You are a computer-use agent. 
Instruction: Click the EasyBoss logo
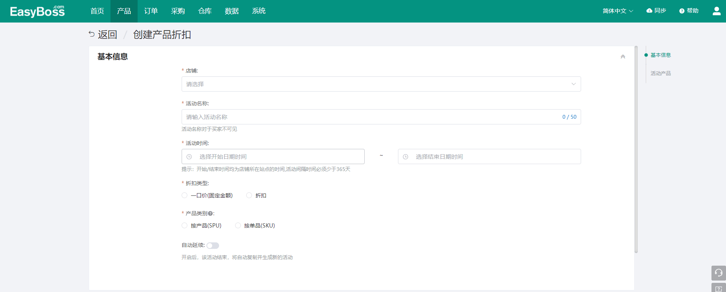click(37, 11)
